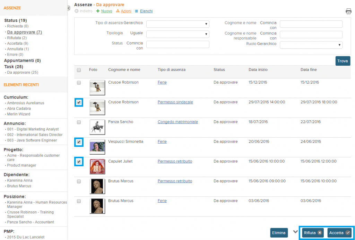Image resolution: width=355 pixels, height=240 pixels.
Task: Focus the Cognome e nome filter field
Action: tap(311, 24)
